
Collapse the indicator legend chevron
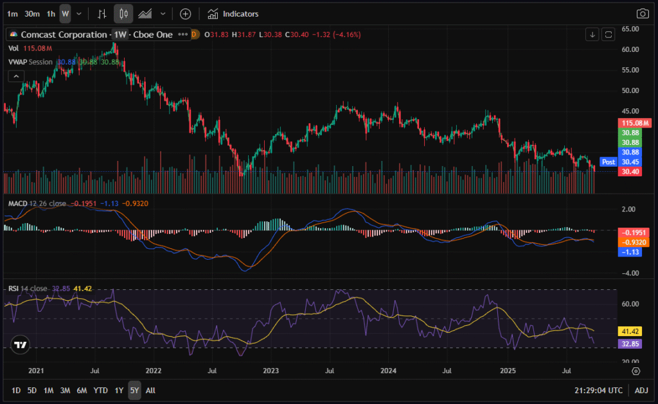click(15, 76)
